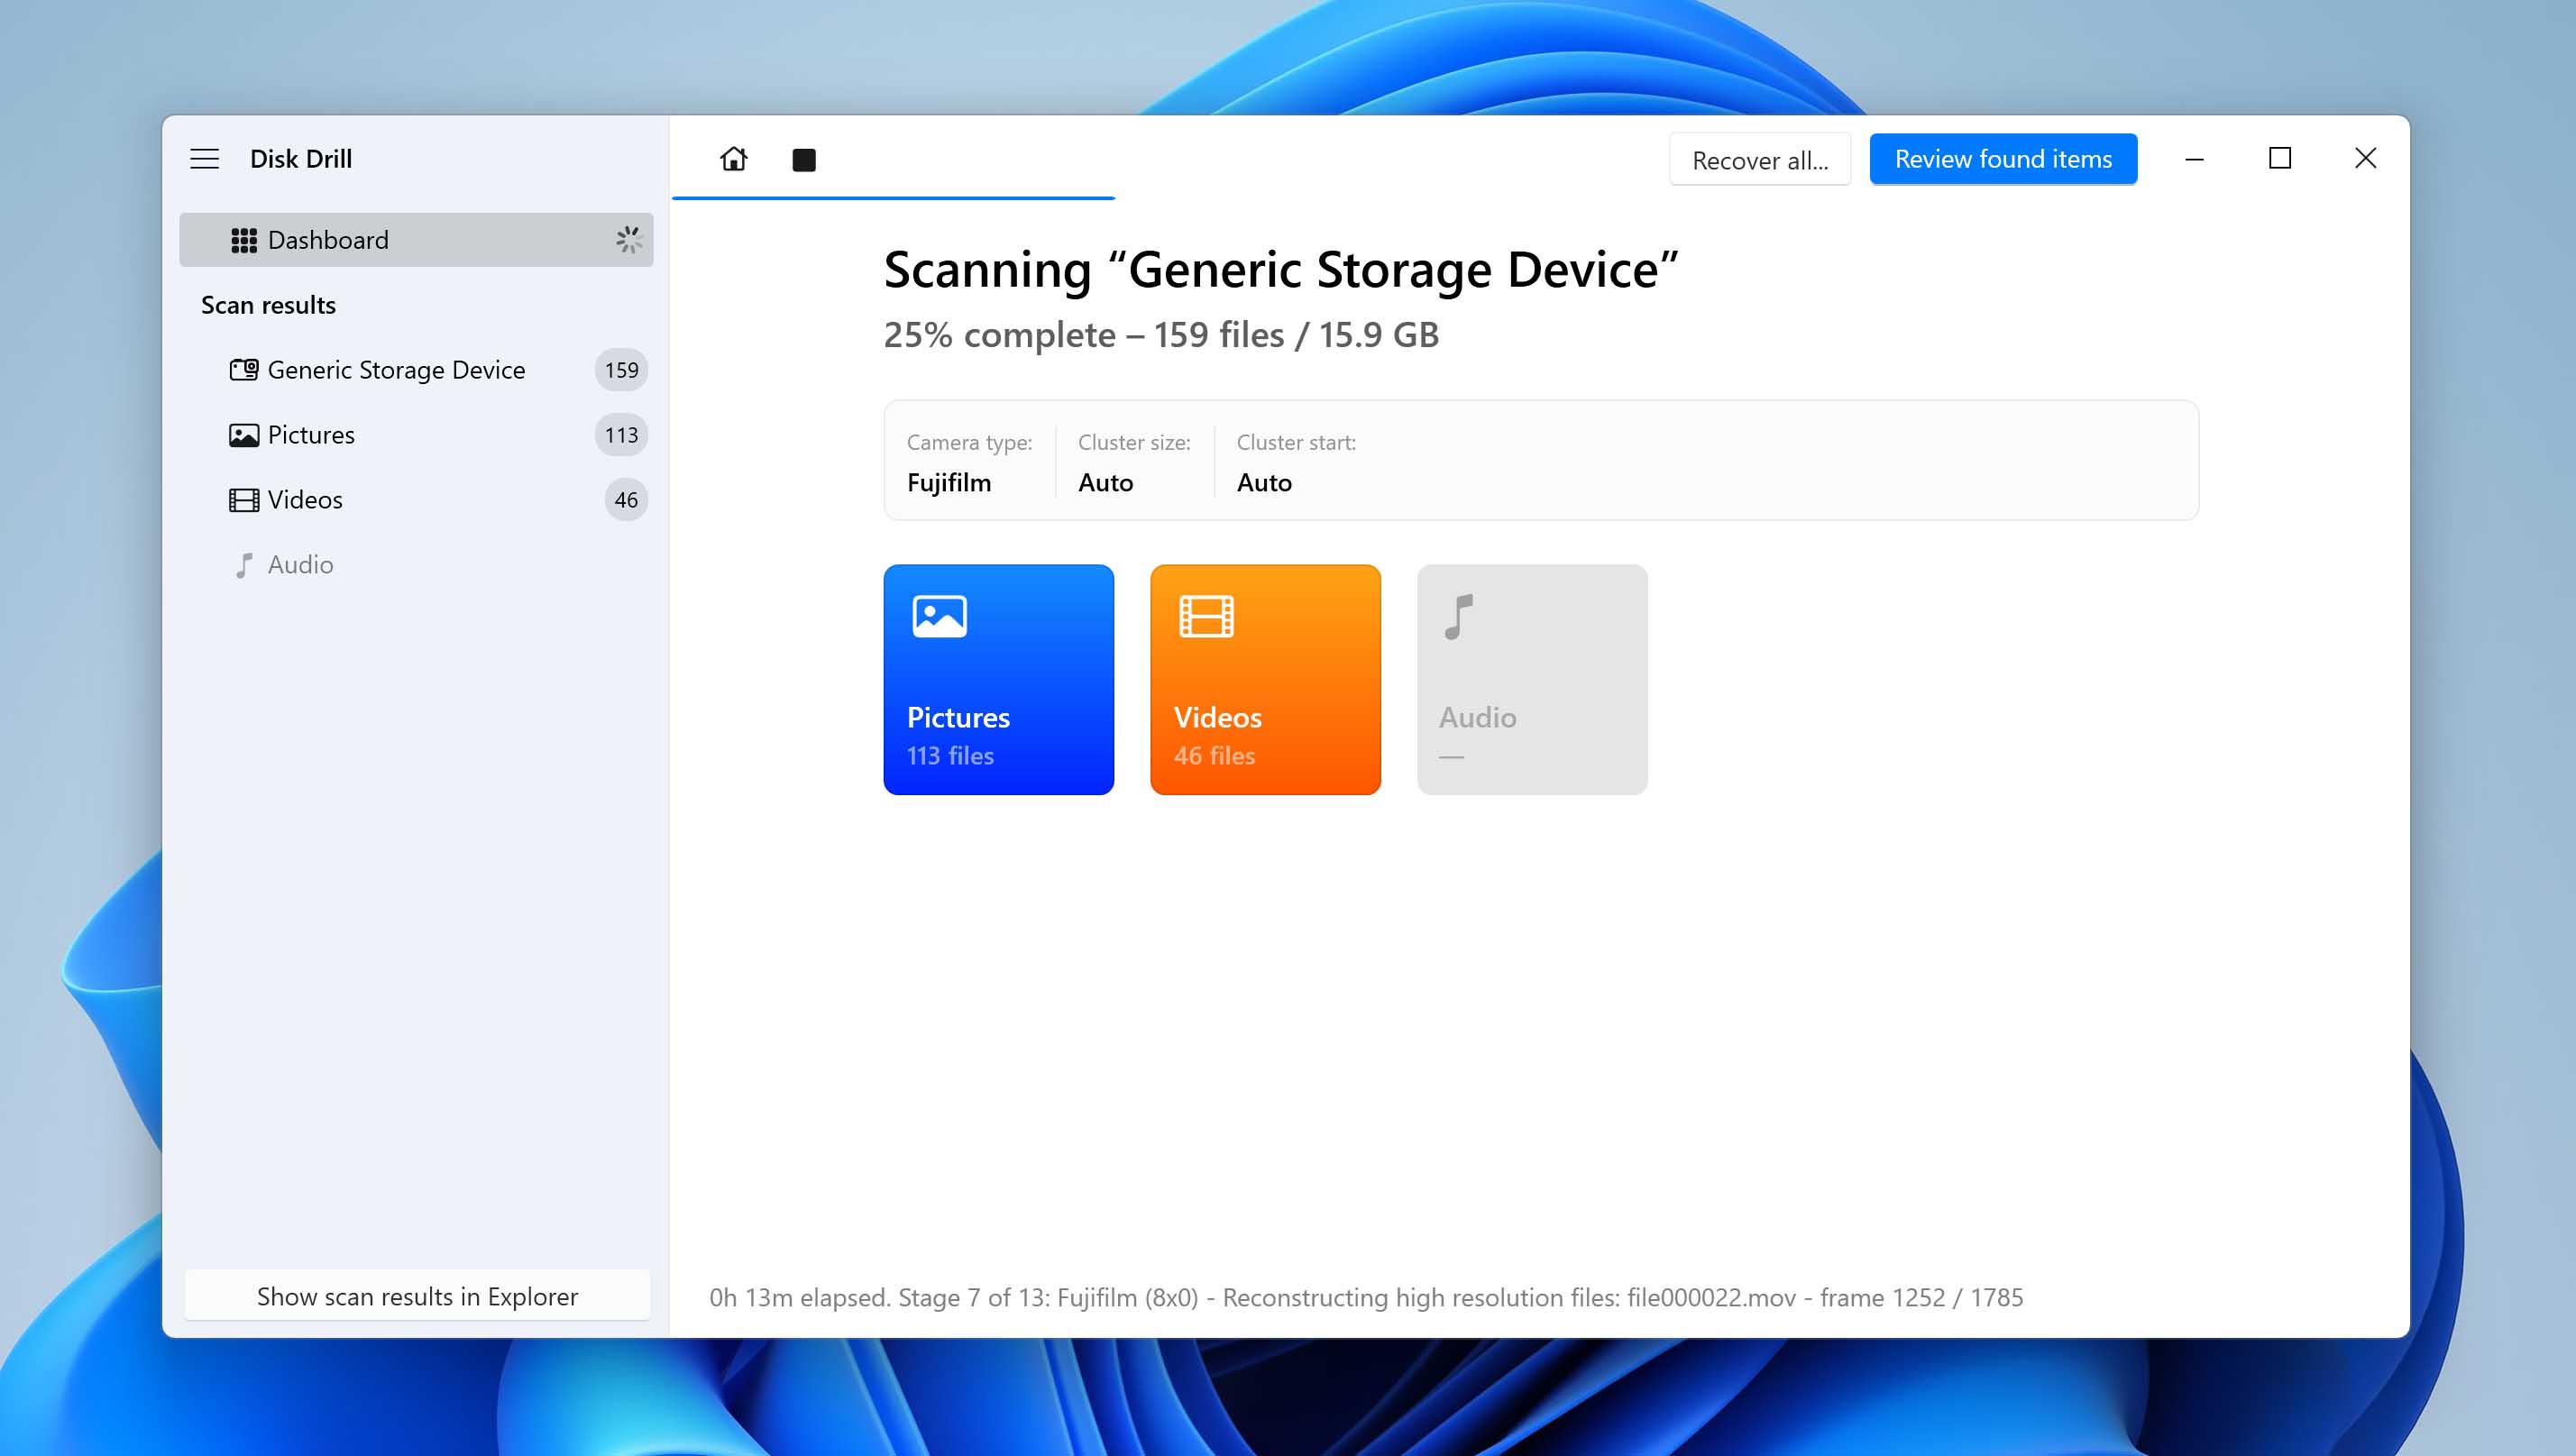The image size is (2576, 1456).
Task: Open the hamburger menu next to Disk Drill
Action: tap(205, 159)
